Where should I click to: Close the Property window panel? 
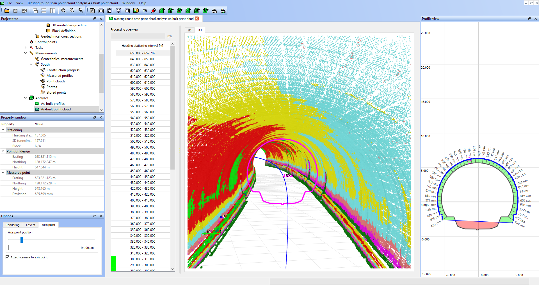point(101,117)
